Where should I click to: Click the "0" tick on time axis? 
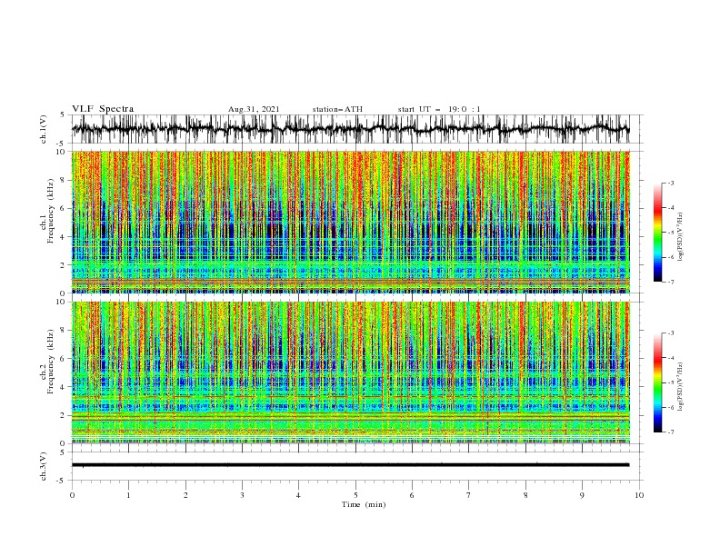click(x=72, y=495)
